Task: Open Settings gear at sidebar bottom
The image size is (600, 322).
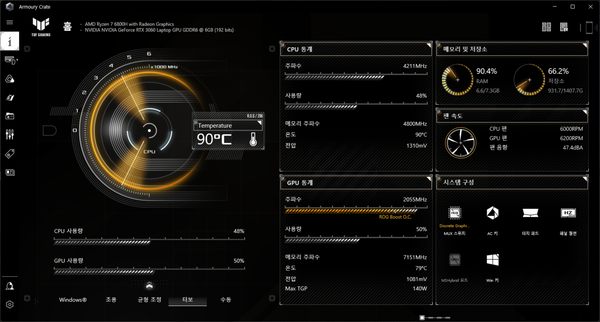Action: (10, 305)
